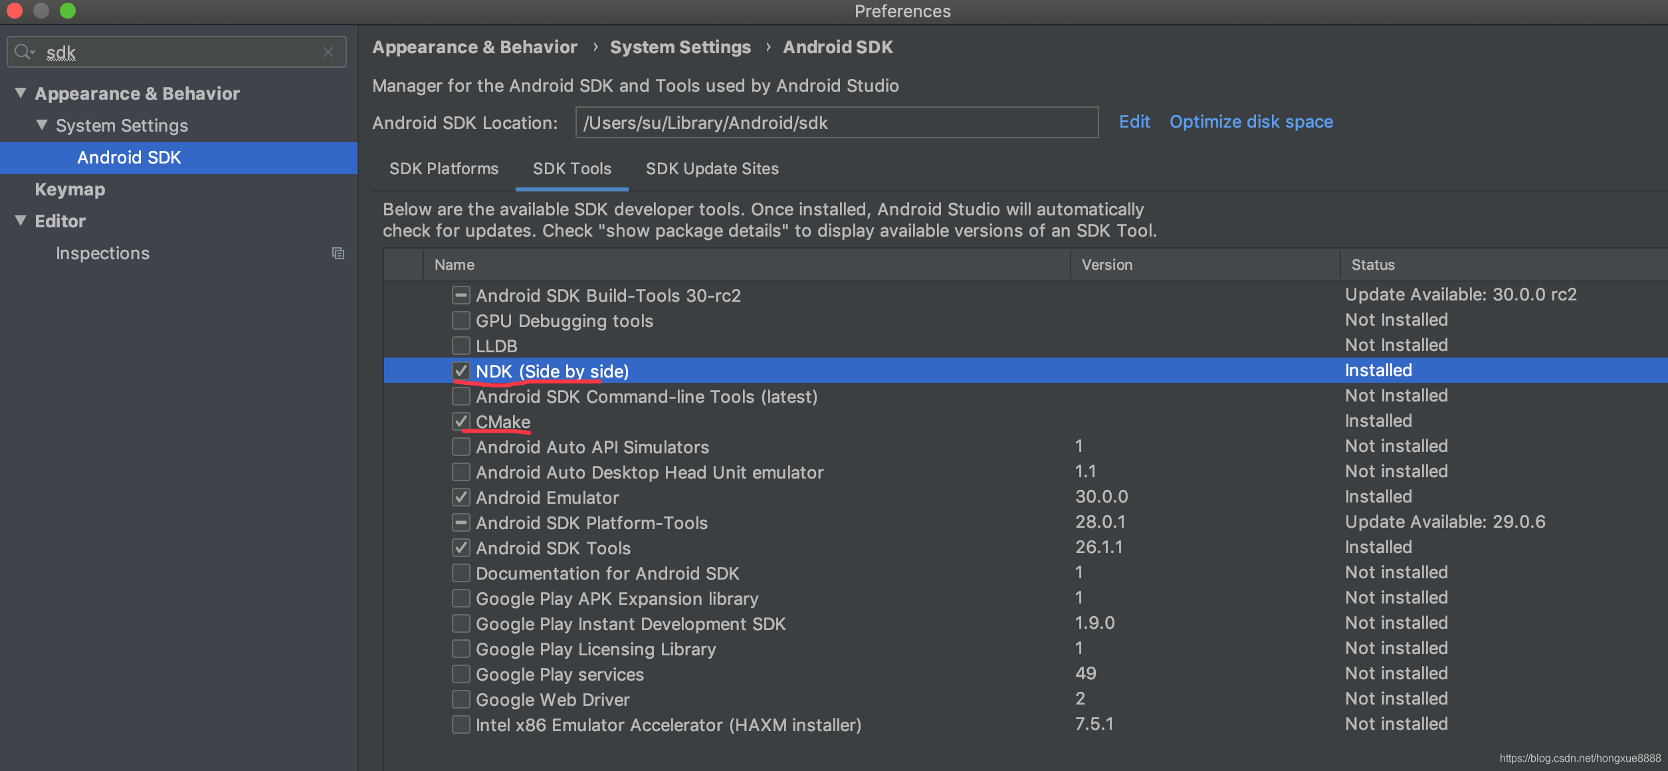1668x771 pixels.
Task: Click the SDK Tools tab
Action: click(x=572, y=168)
